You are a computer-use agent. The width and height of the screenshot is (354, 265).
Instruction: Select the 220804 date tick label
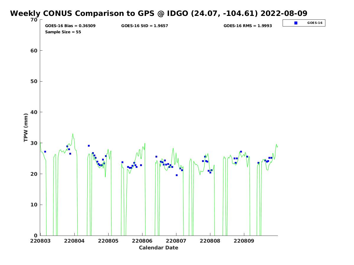(74, 241)
